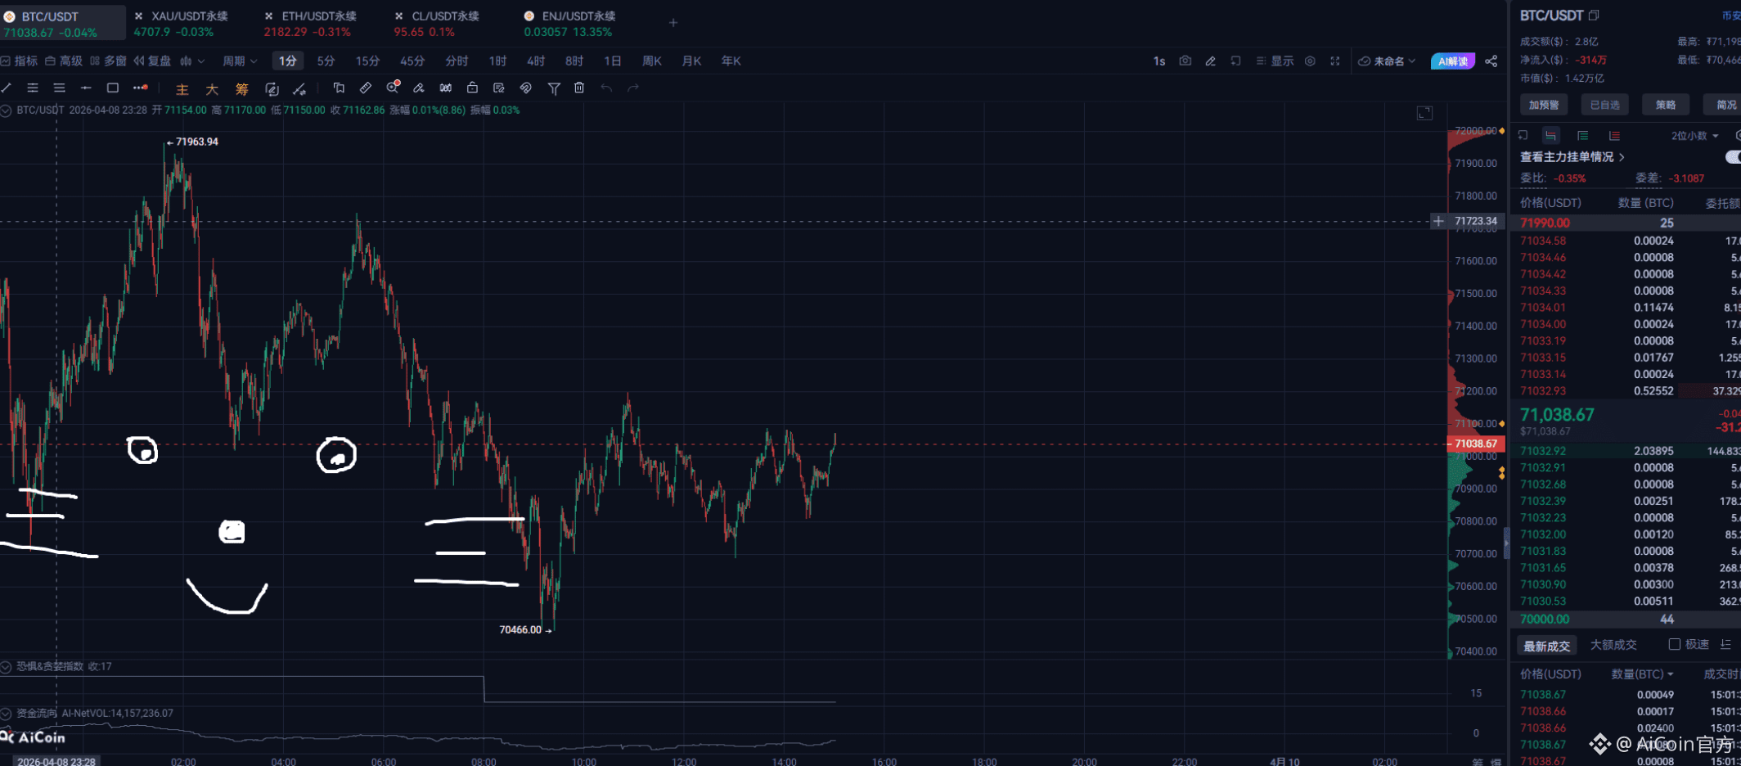Click the undo arrow icon
The width and height of the screenshot is (1741, 766).
(606, 88)
